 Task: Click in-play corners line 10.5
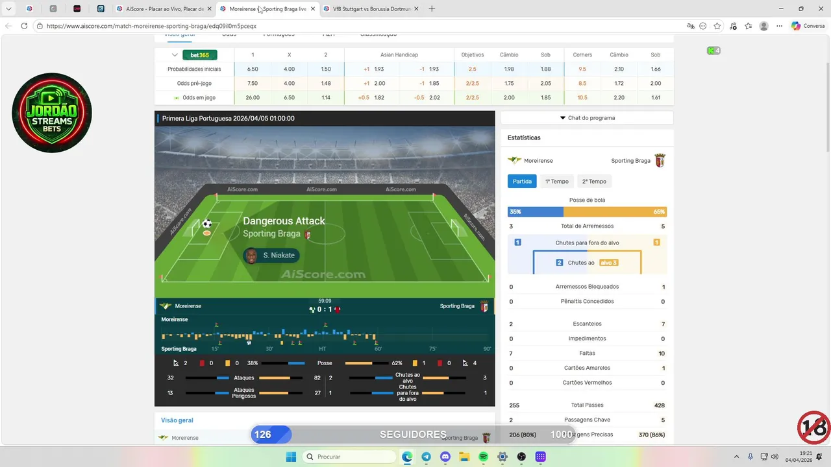click(x=582, y=97)
